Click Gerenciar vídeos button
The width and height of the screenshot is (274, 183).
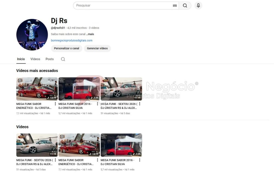pos(97,49)
